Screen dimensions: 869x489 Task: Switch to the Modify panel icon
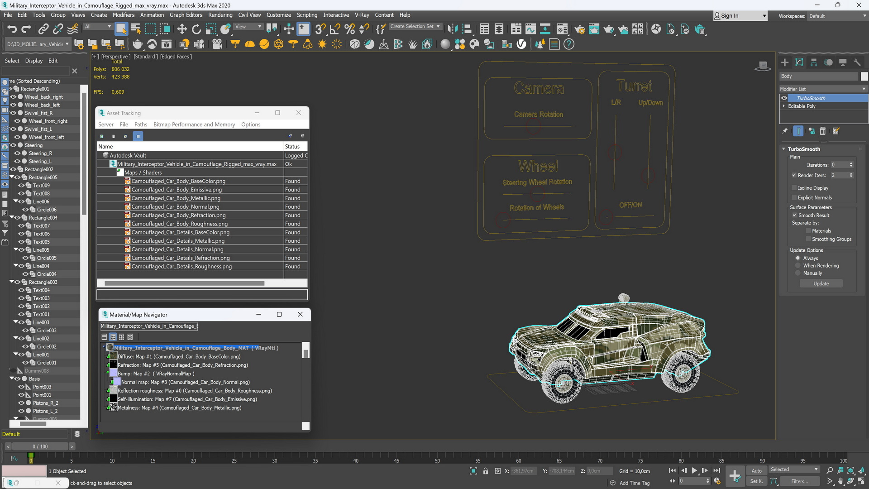pos(799,62)
